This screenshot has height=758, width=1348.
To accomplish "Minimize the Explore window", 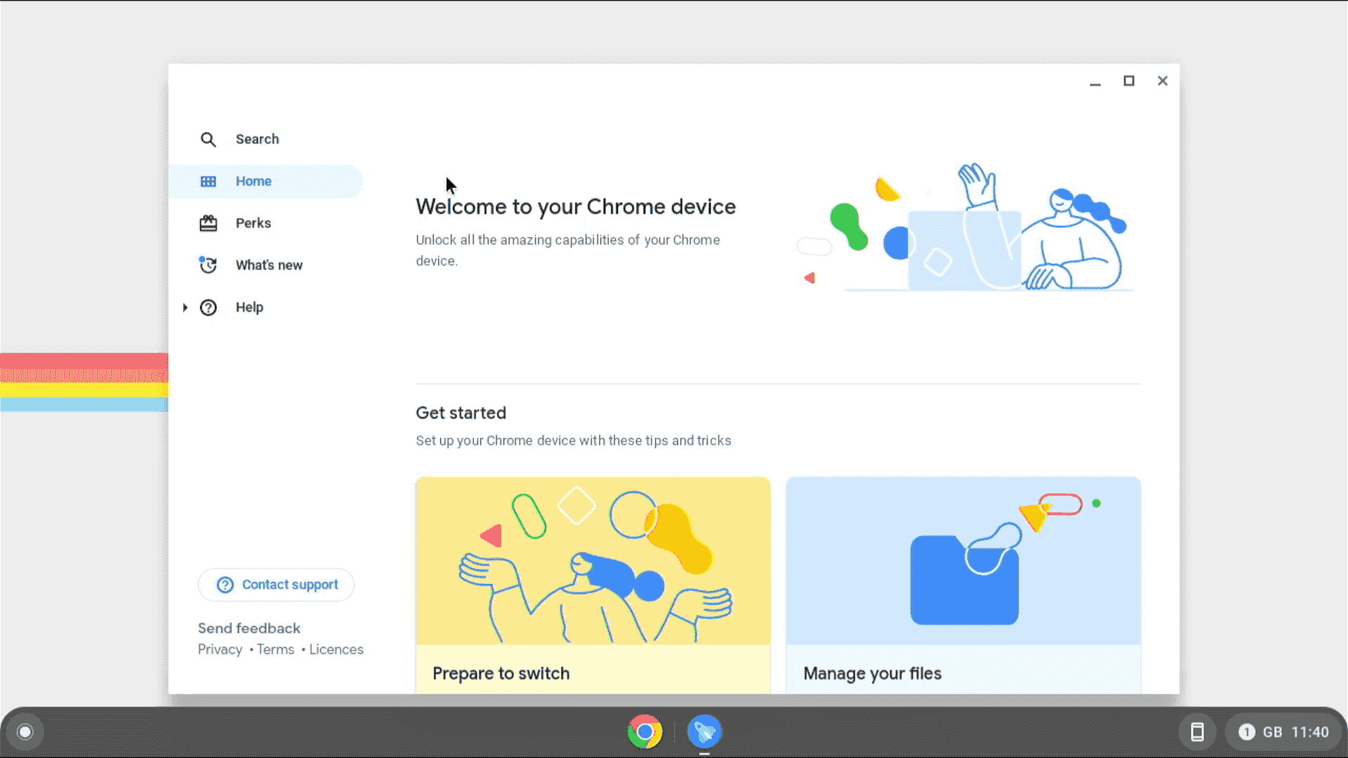I will 1095,81.
